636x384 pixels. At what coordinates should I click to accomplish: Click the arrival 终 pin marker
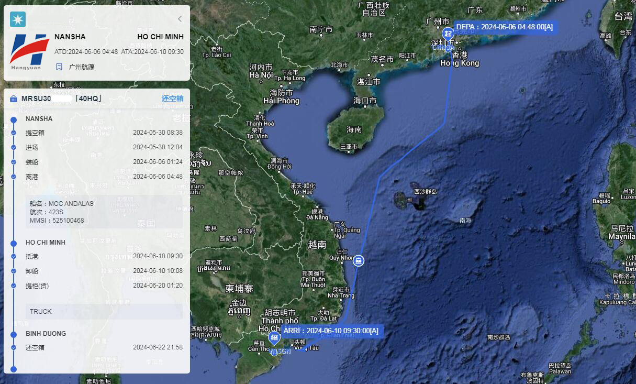(274, 338)
